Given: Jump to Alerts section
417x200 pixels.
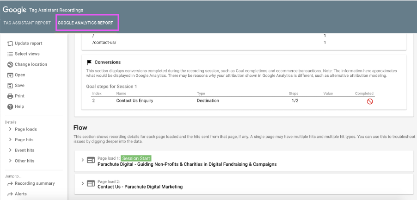Looking at the screenshot, I should [21, 194].
